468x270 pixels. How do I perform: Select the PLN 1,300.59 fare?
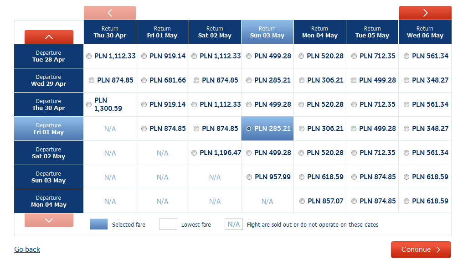click(x=89, y=104)
